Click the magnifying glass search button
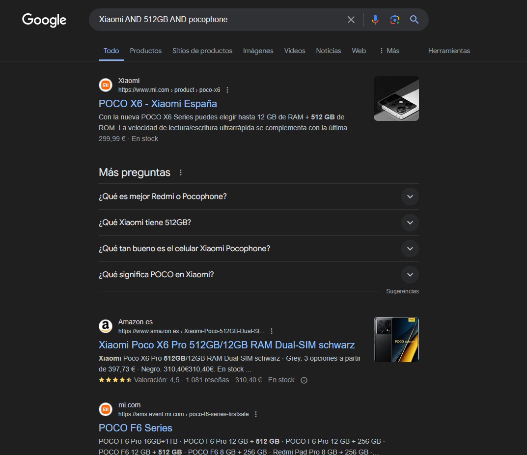This screenshot has height=455, width=527. [414, 20]
